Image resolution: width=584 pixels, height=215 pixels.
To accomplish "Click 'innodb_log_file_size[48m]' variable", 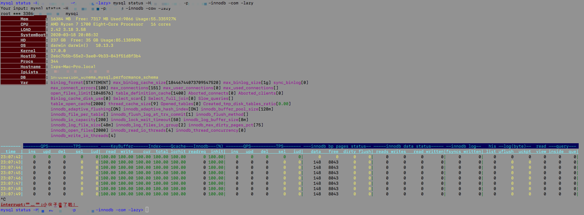I will [x=82, y=125].
